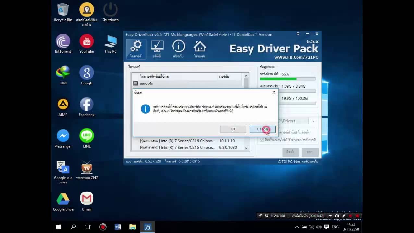The image size is (414, 233).
Task: Open the BitTorrent desktop icon
Action: tap(63, 44)
